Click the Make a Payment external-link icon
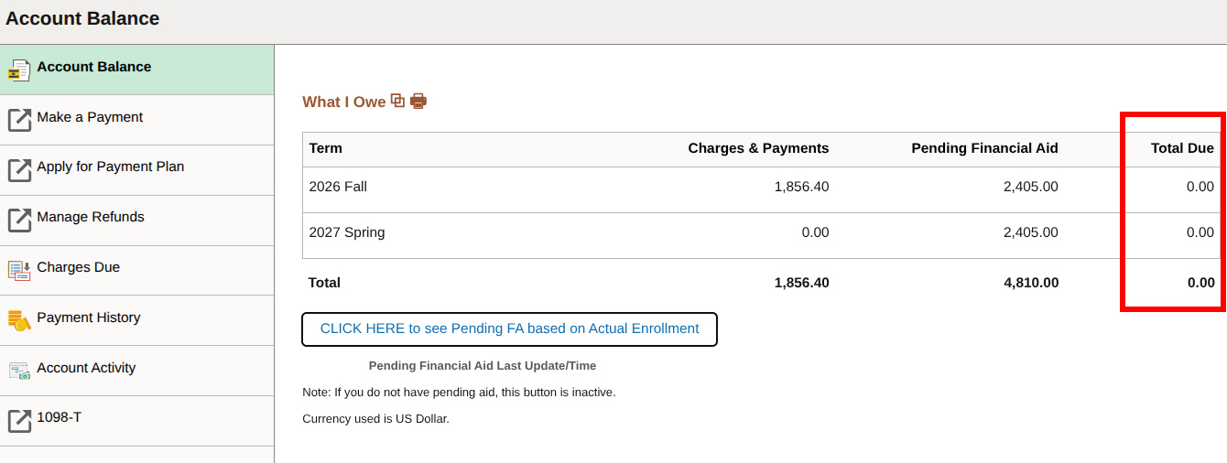This screenshot has height=463, width=1227. [19, 121]
